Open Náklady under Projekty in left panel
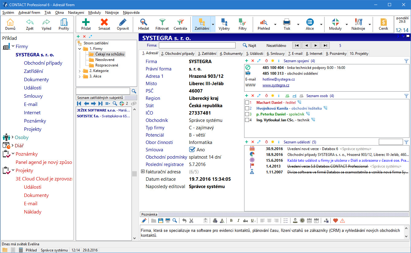The height and width of the screenshot is (253, 411). (x=33, y=212)
